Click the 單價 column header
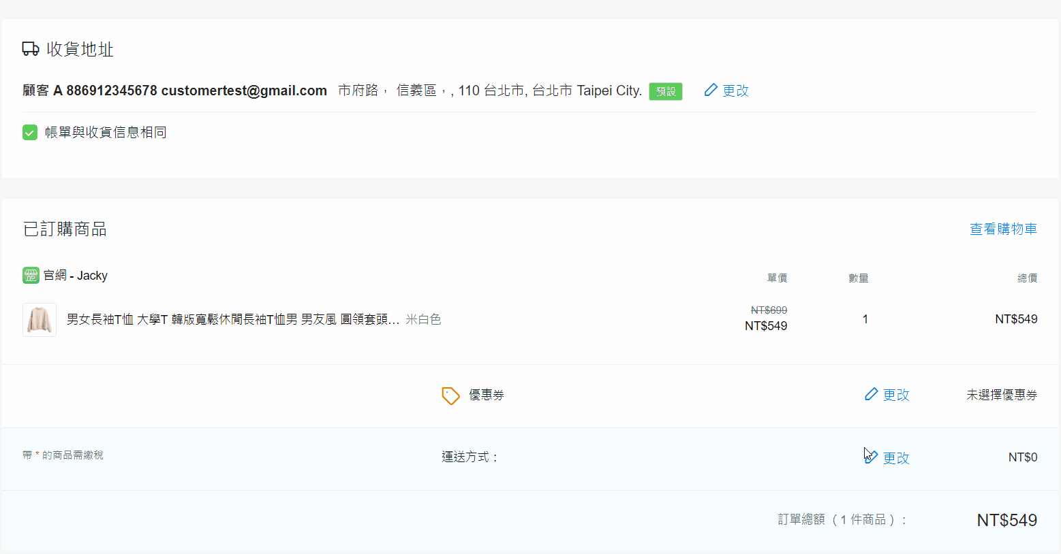 (x=778, y=278)
